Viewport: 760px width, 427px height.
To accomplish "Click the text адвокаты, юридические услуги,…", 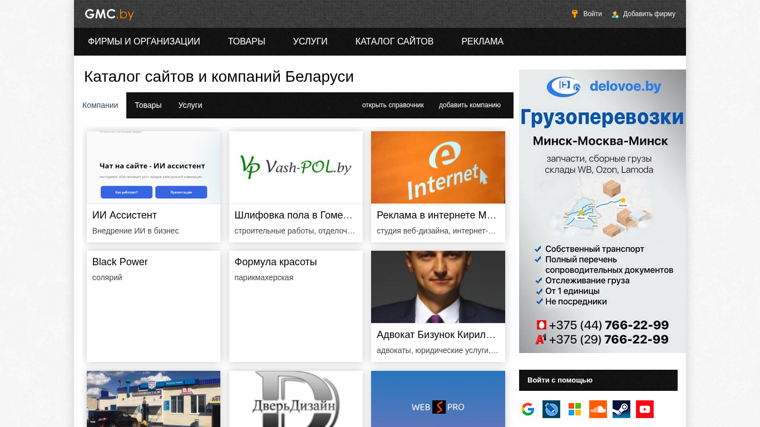I will click(x=437, y=350).
